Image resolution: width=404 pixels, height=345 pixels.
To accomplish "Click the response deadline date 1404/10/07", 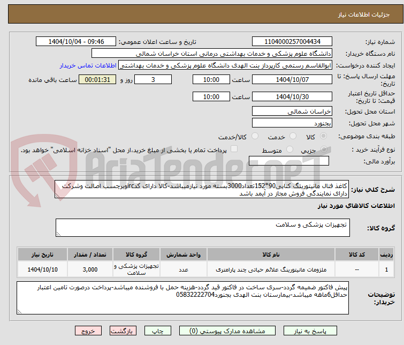I will [x=292, y=79].
